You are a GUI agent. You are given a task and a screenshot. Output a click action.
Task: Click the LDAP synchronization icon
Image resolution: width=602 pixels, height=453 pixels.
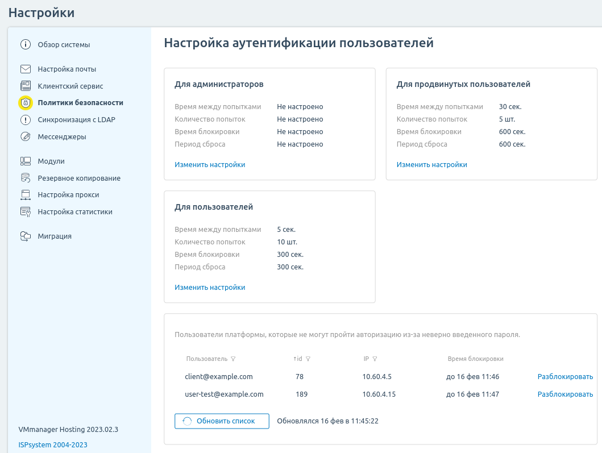[26, 120]
